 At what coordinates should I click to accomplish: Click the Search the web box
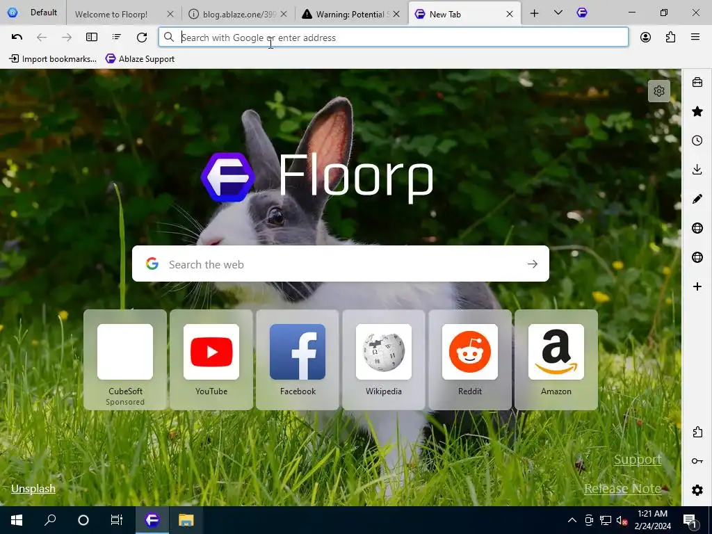(341, 264)
